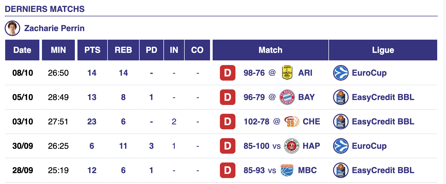Click the Ligue column header
Image resolution: width=446 pixels, height=184 pixels.
pos(383,50)
